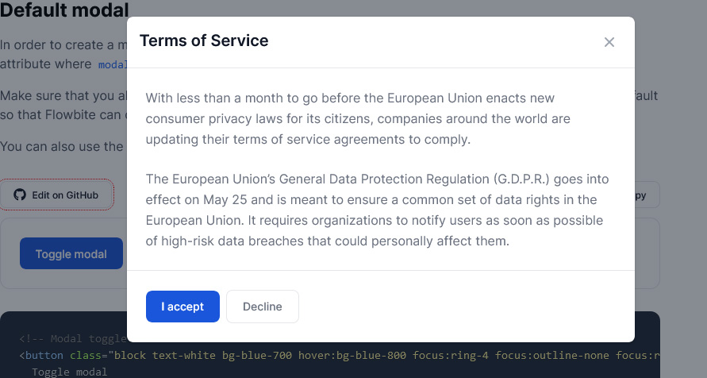Image resolution: width=707 pixels, height=378 pixels.
Task: Open the Edit on GitHub link text
Action: tap(65, 195)
